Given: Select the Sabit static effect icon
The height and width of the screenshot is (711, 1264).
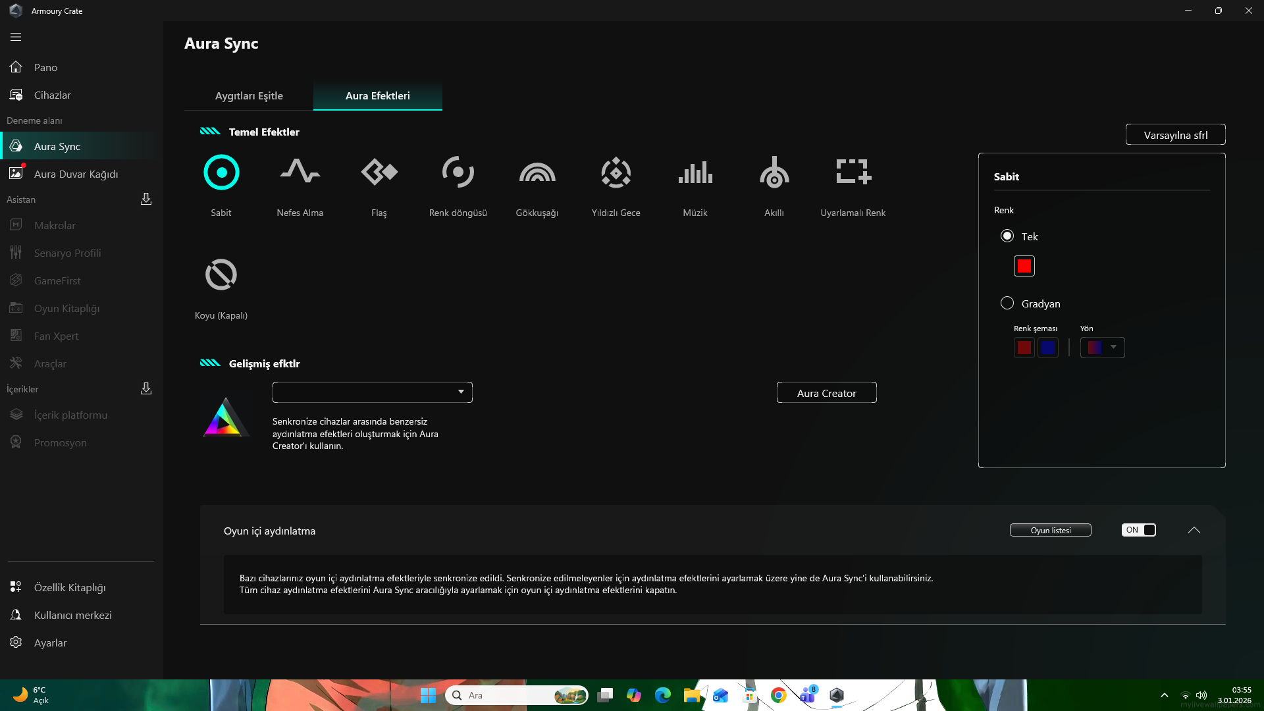Looking at the screenshot, I should [x=221, y=172].
